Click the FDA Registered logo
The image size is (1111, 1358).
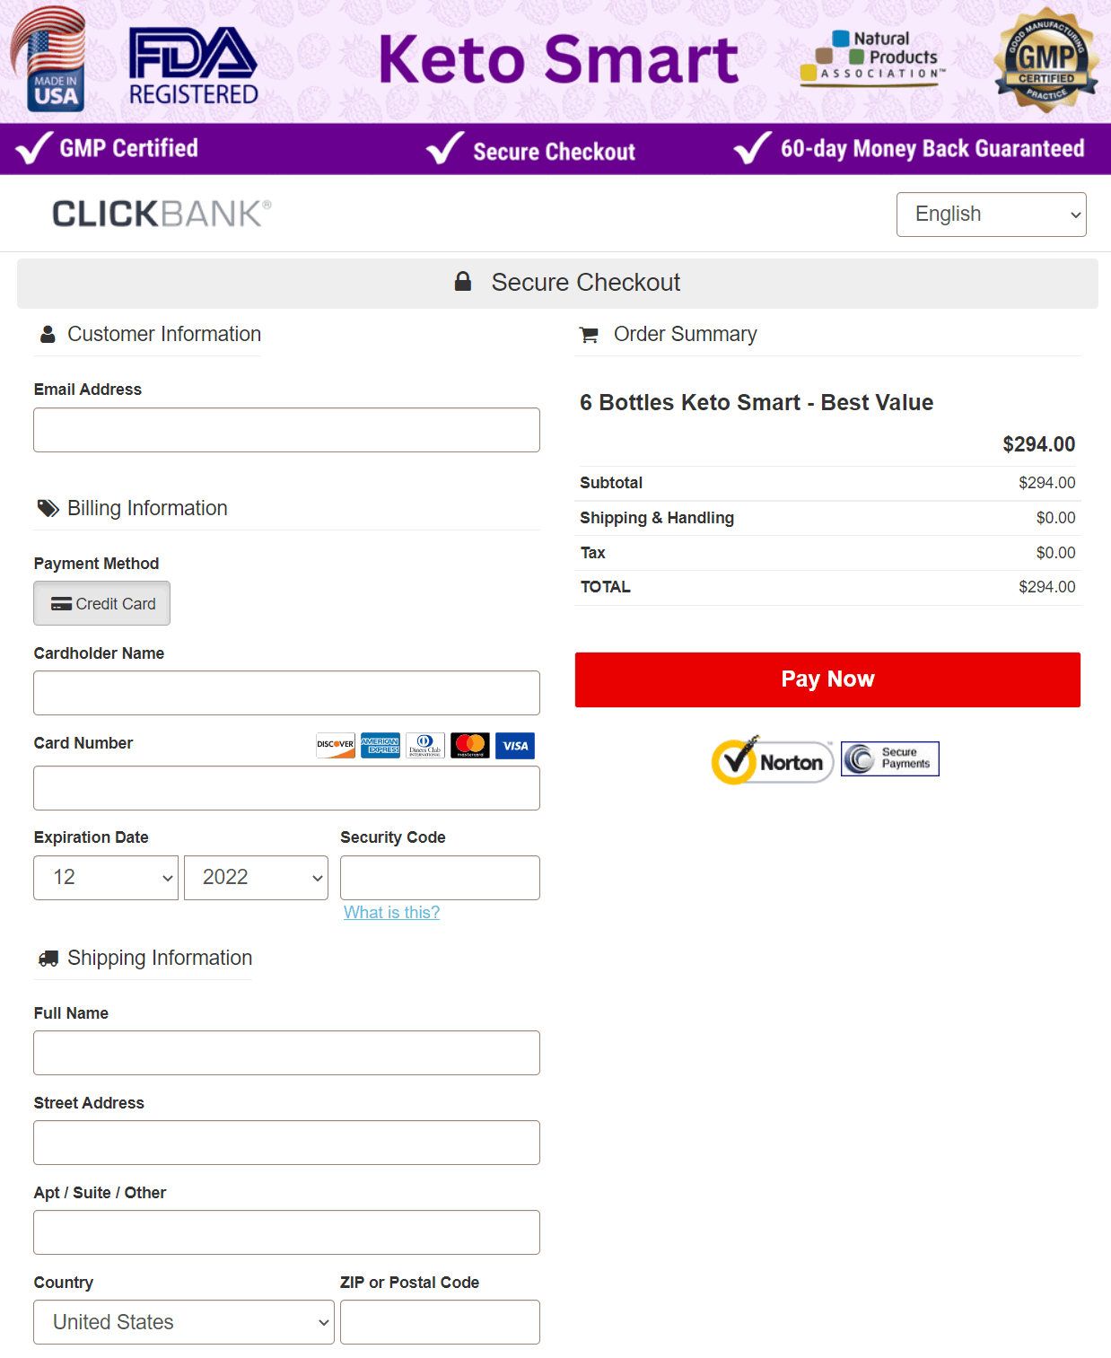193,66
